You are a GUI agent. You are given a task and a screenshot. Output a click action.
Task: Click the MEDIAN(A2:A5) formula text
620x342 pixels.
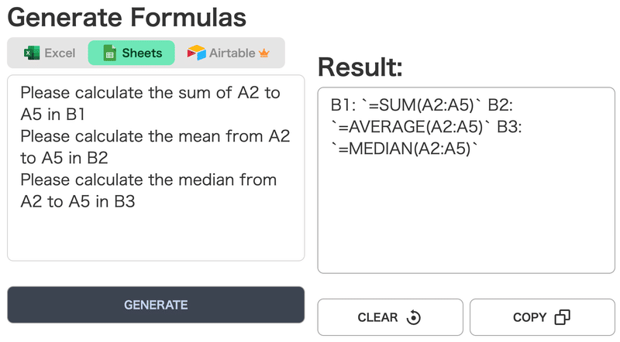click(x=408, y=149)
